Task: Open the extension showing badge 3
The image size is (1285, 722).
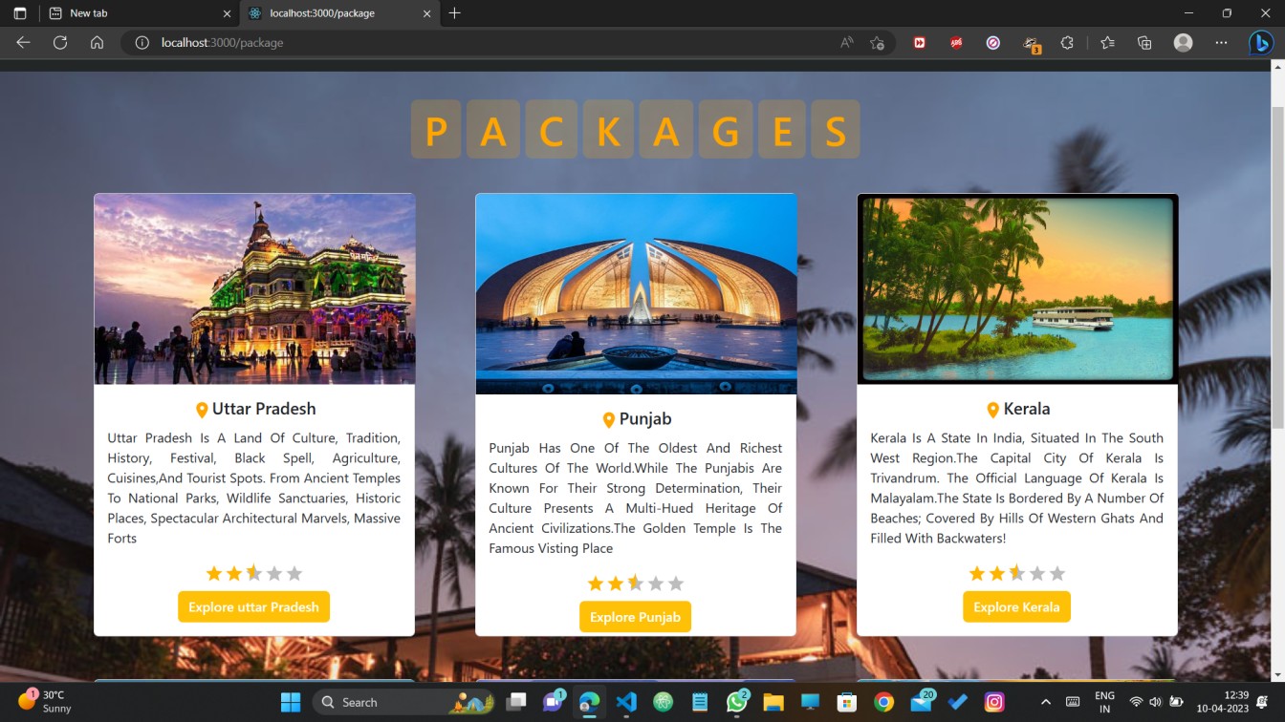Action: click(1031, 42)
